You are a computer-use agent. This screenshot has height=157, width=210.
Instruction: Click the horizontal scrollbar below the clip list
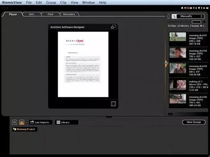170,114
